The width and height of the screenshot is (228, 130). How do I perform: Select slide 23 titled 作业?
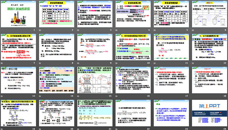(171, 113)
